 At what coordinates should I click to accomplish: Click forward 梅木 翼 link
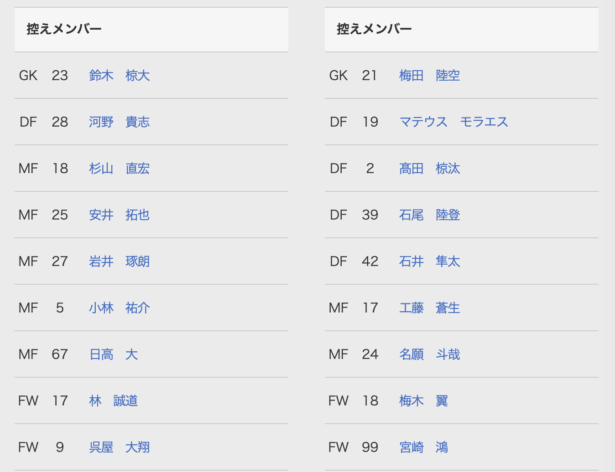(x=424, y=401)
